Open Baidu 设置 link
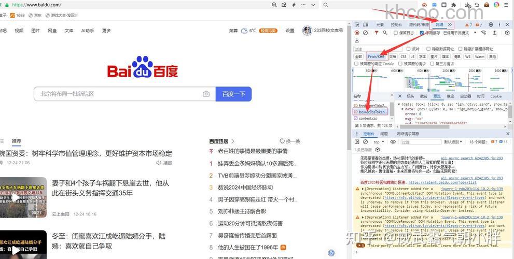 pos(290,31)
